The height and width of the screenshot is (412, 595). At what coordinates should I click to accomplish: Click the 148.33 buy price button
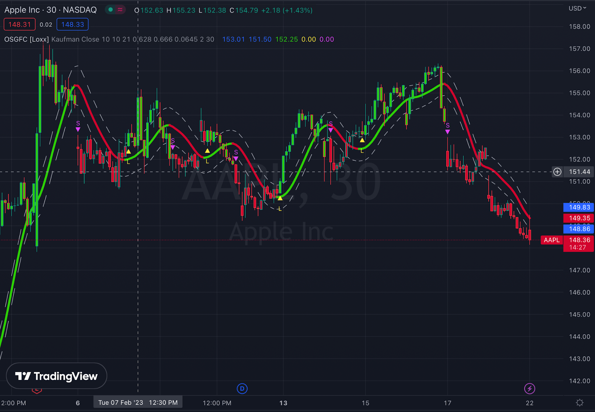pos(72,24)
